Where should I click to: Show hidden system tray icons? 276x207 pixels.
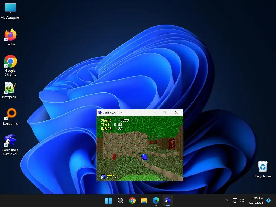227,201
